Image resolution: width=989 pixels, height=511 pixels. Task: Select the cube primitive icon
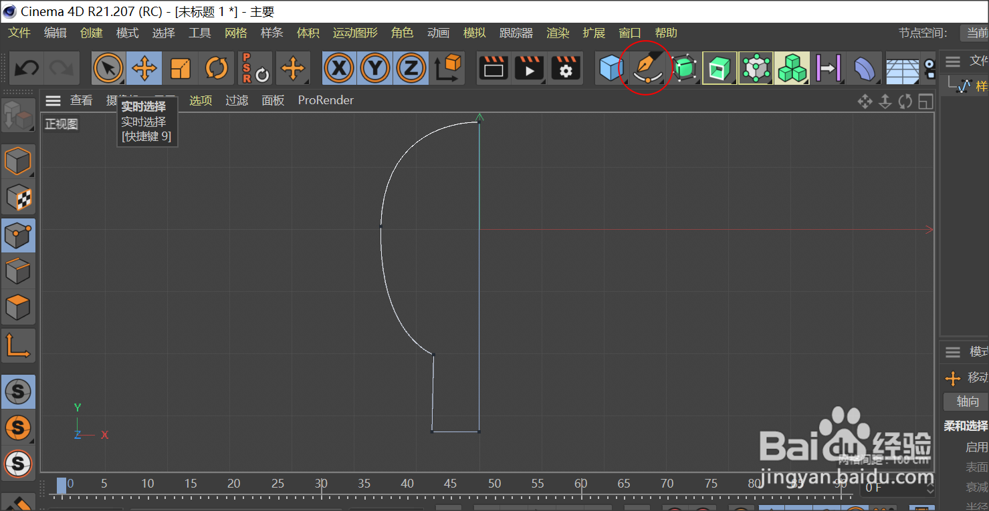611,67
